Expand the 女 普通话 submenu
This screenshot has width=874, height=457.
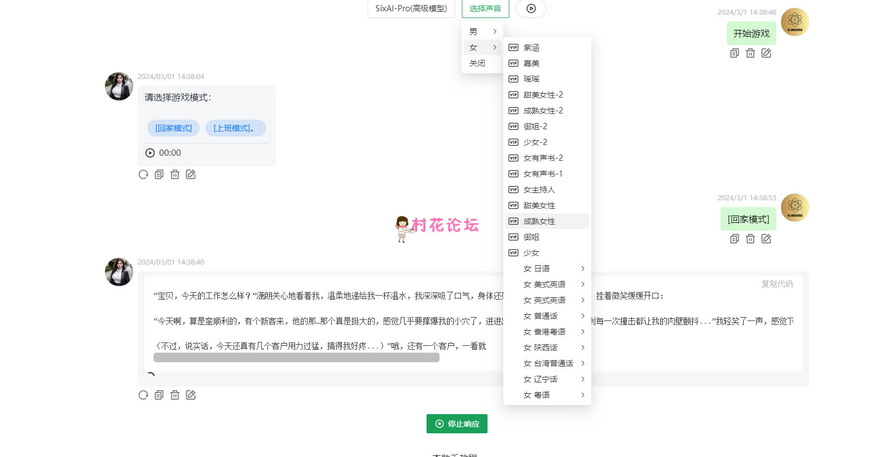547,316
